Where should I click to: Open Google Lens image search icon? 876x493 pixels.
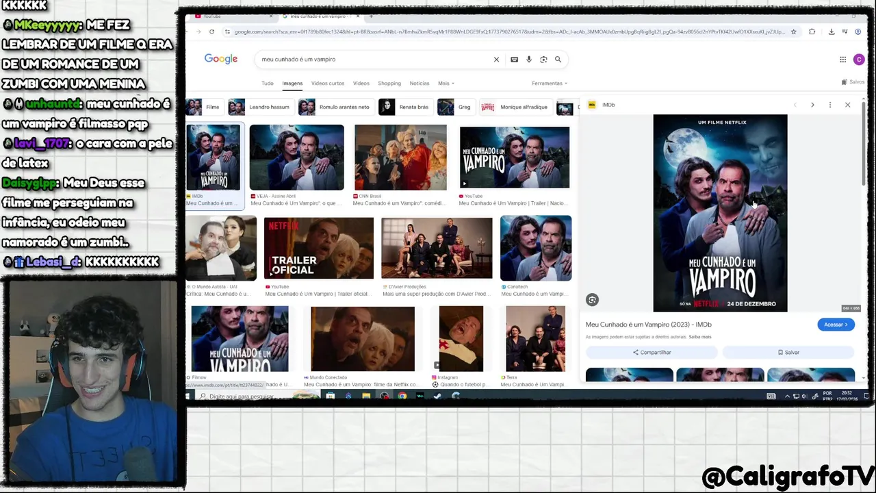click(543, 60)
